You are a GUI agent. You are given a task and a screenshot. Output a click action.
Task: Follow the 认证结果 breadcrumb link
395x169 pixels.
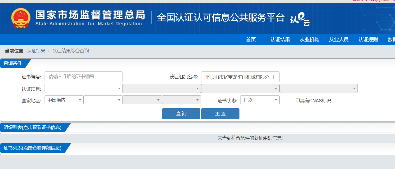[36, 51]
